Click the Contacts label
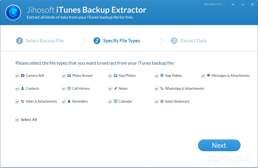Screen dimensions: 258x168 (x=33, y=88)
